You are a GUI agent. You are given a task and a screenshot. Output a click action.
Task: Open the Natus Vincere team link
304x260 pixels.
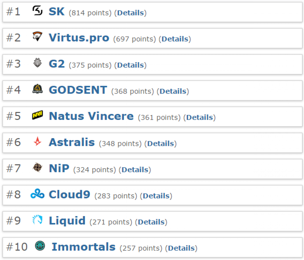click(91, 116)
